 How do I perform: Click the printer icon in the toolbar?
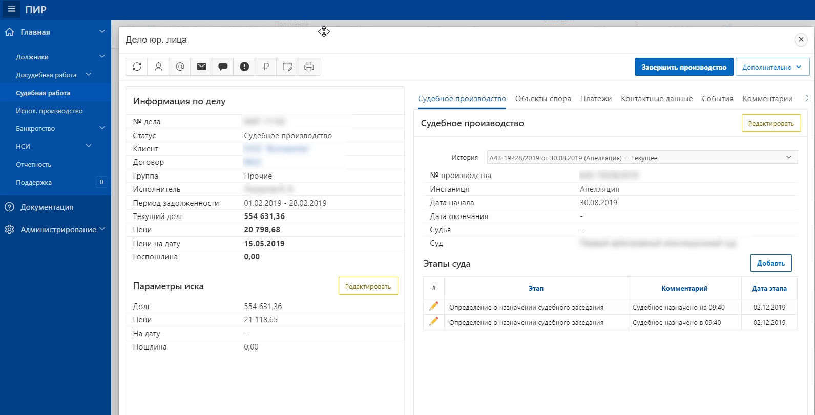[309, 67]
